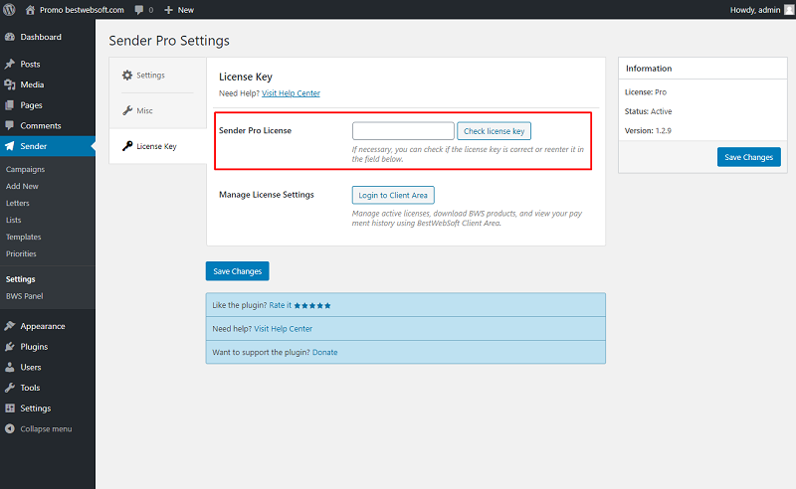
Task: Click the Collapse menu arrow icon
Action: coord(10,428)
